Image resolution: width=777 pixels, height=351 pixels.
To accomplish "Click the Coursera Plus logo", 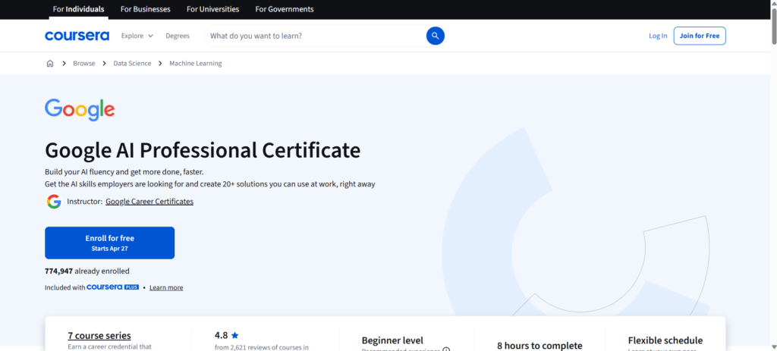I will (112, 287).
